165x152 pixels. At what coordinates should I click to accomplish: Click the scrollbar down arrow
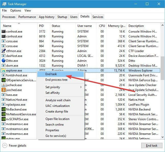[163, 137]
